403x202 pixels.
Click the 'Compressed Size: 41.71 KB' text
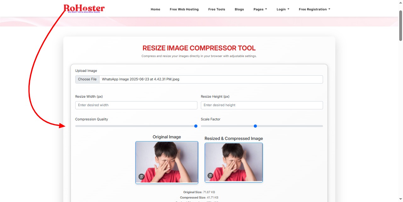[x=199, y=198]
